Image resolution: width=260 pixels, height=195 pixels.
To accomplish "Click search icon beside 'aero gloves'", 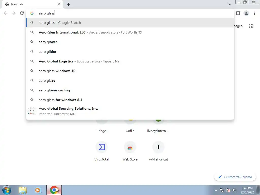I will [x=32, y=42].
